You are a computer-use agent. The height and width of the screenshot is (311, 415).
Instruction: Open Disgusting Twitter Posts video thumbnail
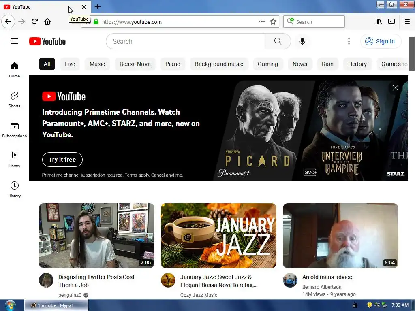click(96, 236)
